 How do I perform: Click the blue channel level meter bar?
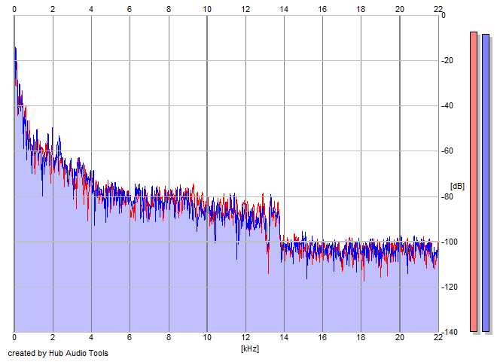coord(486,183)
